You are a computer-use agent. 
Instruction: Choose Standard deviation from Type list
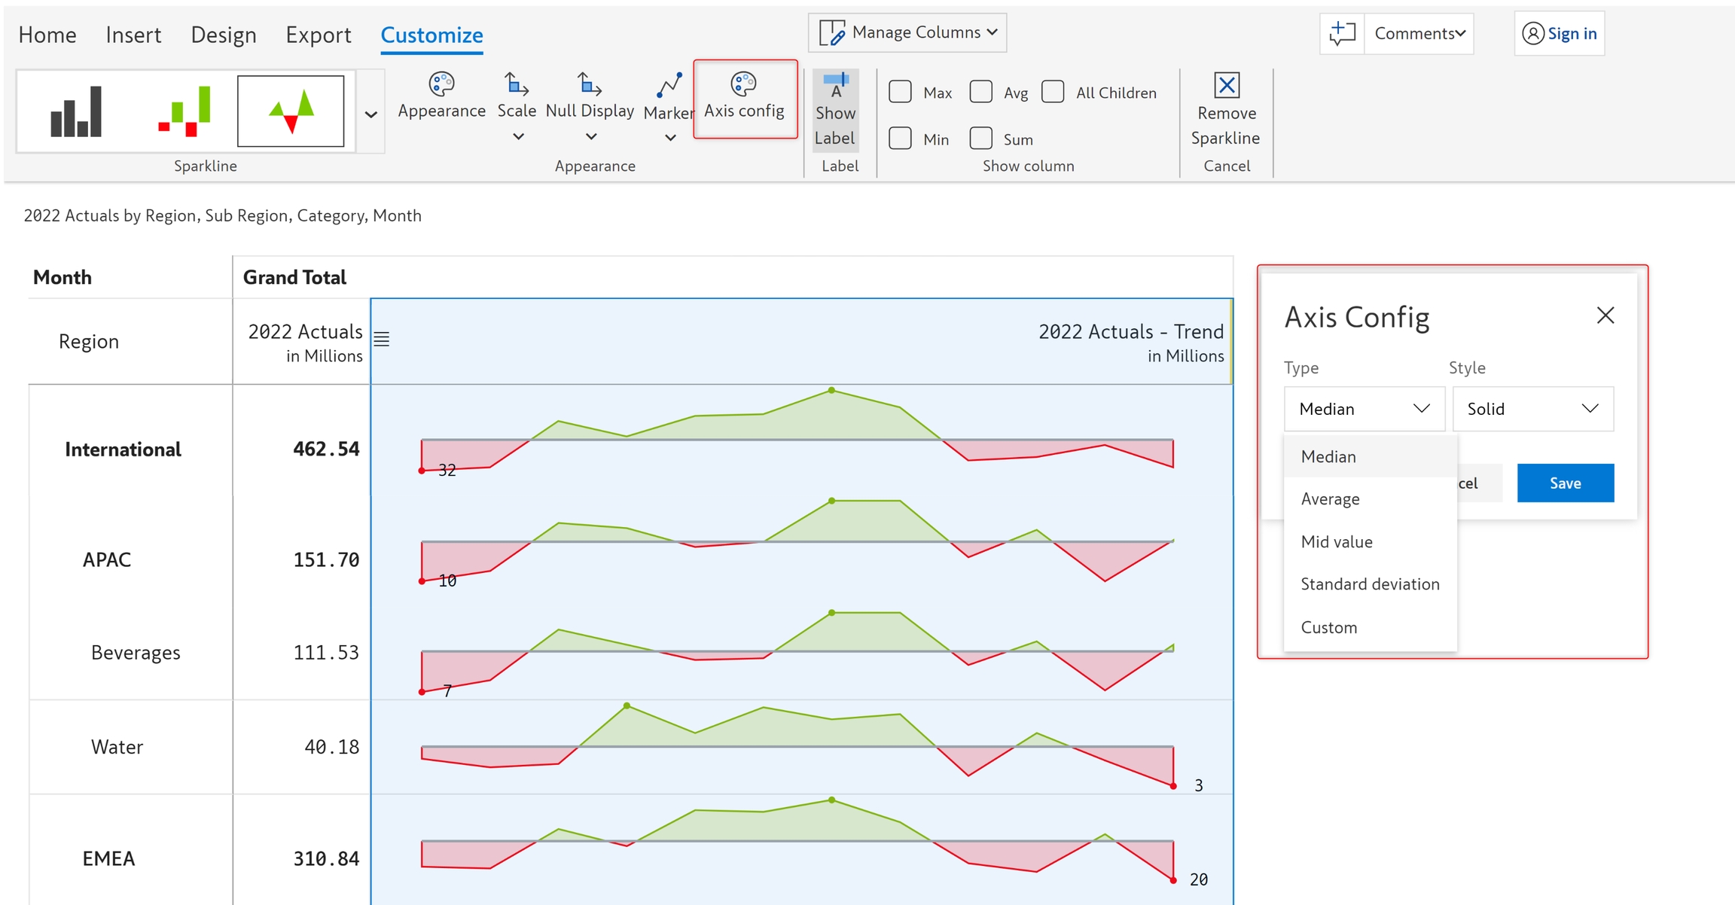pyautogui.click(x=1369, y=584)
